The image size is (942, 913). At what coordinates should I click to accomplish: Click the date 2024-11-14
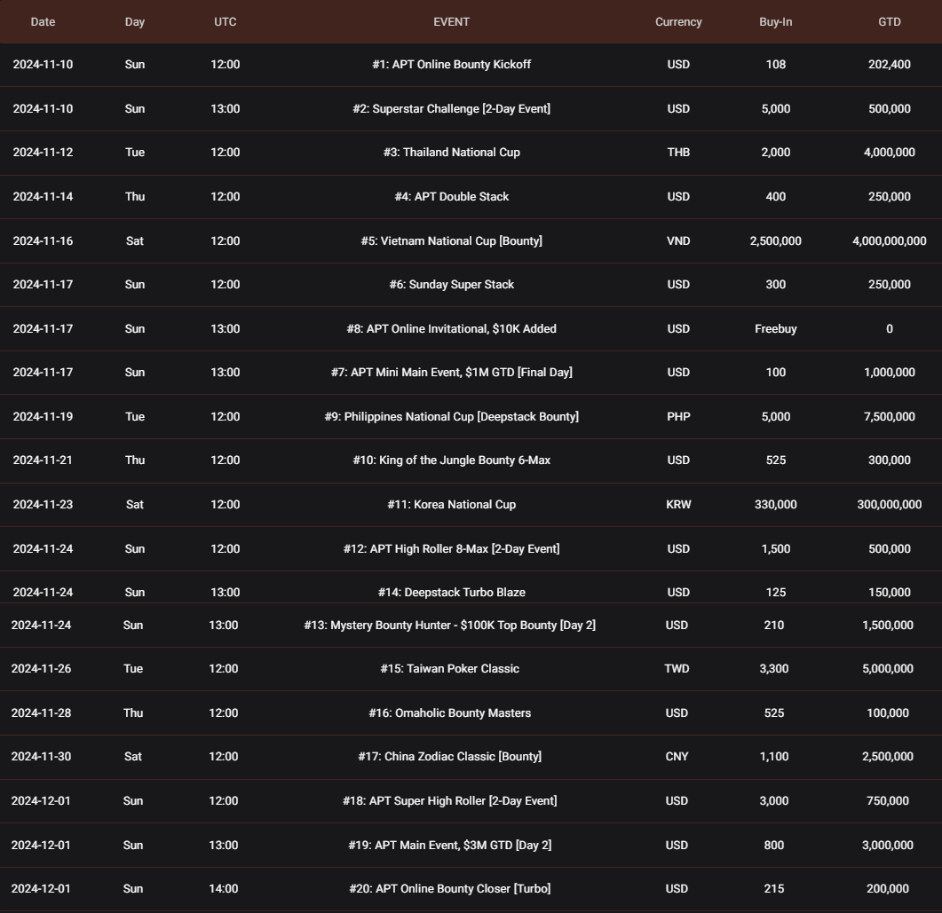[x=43, y=197]
